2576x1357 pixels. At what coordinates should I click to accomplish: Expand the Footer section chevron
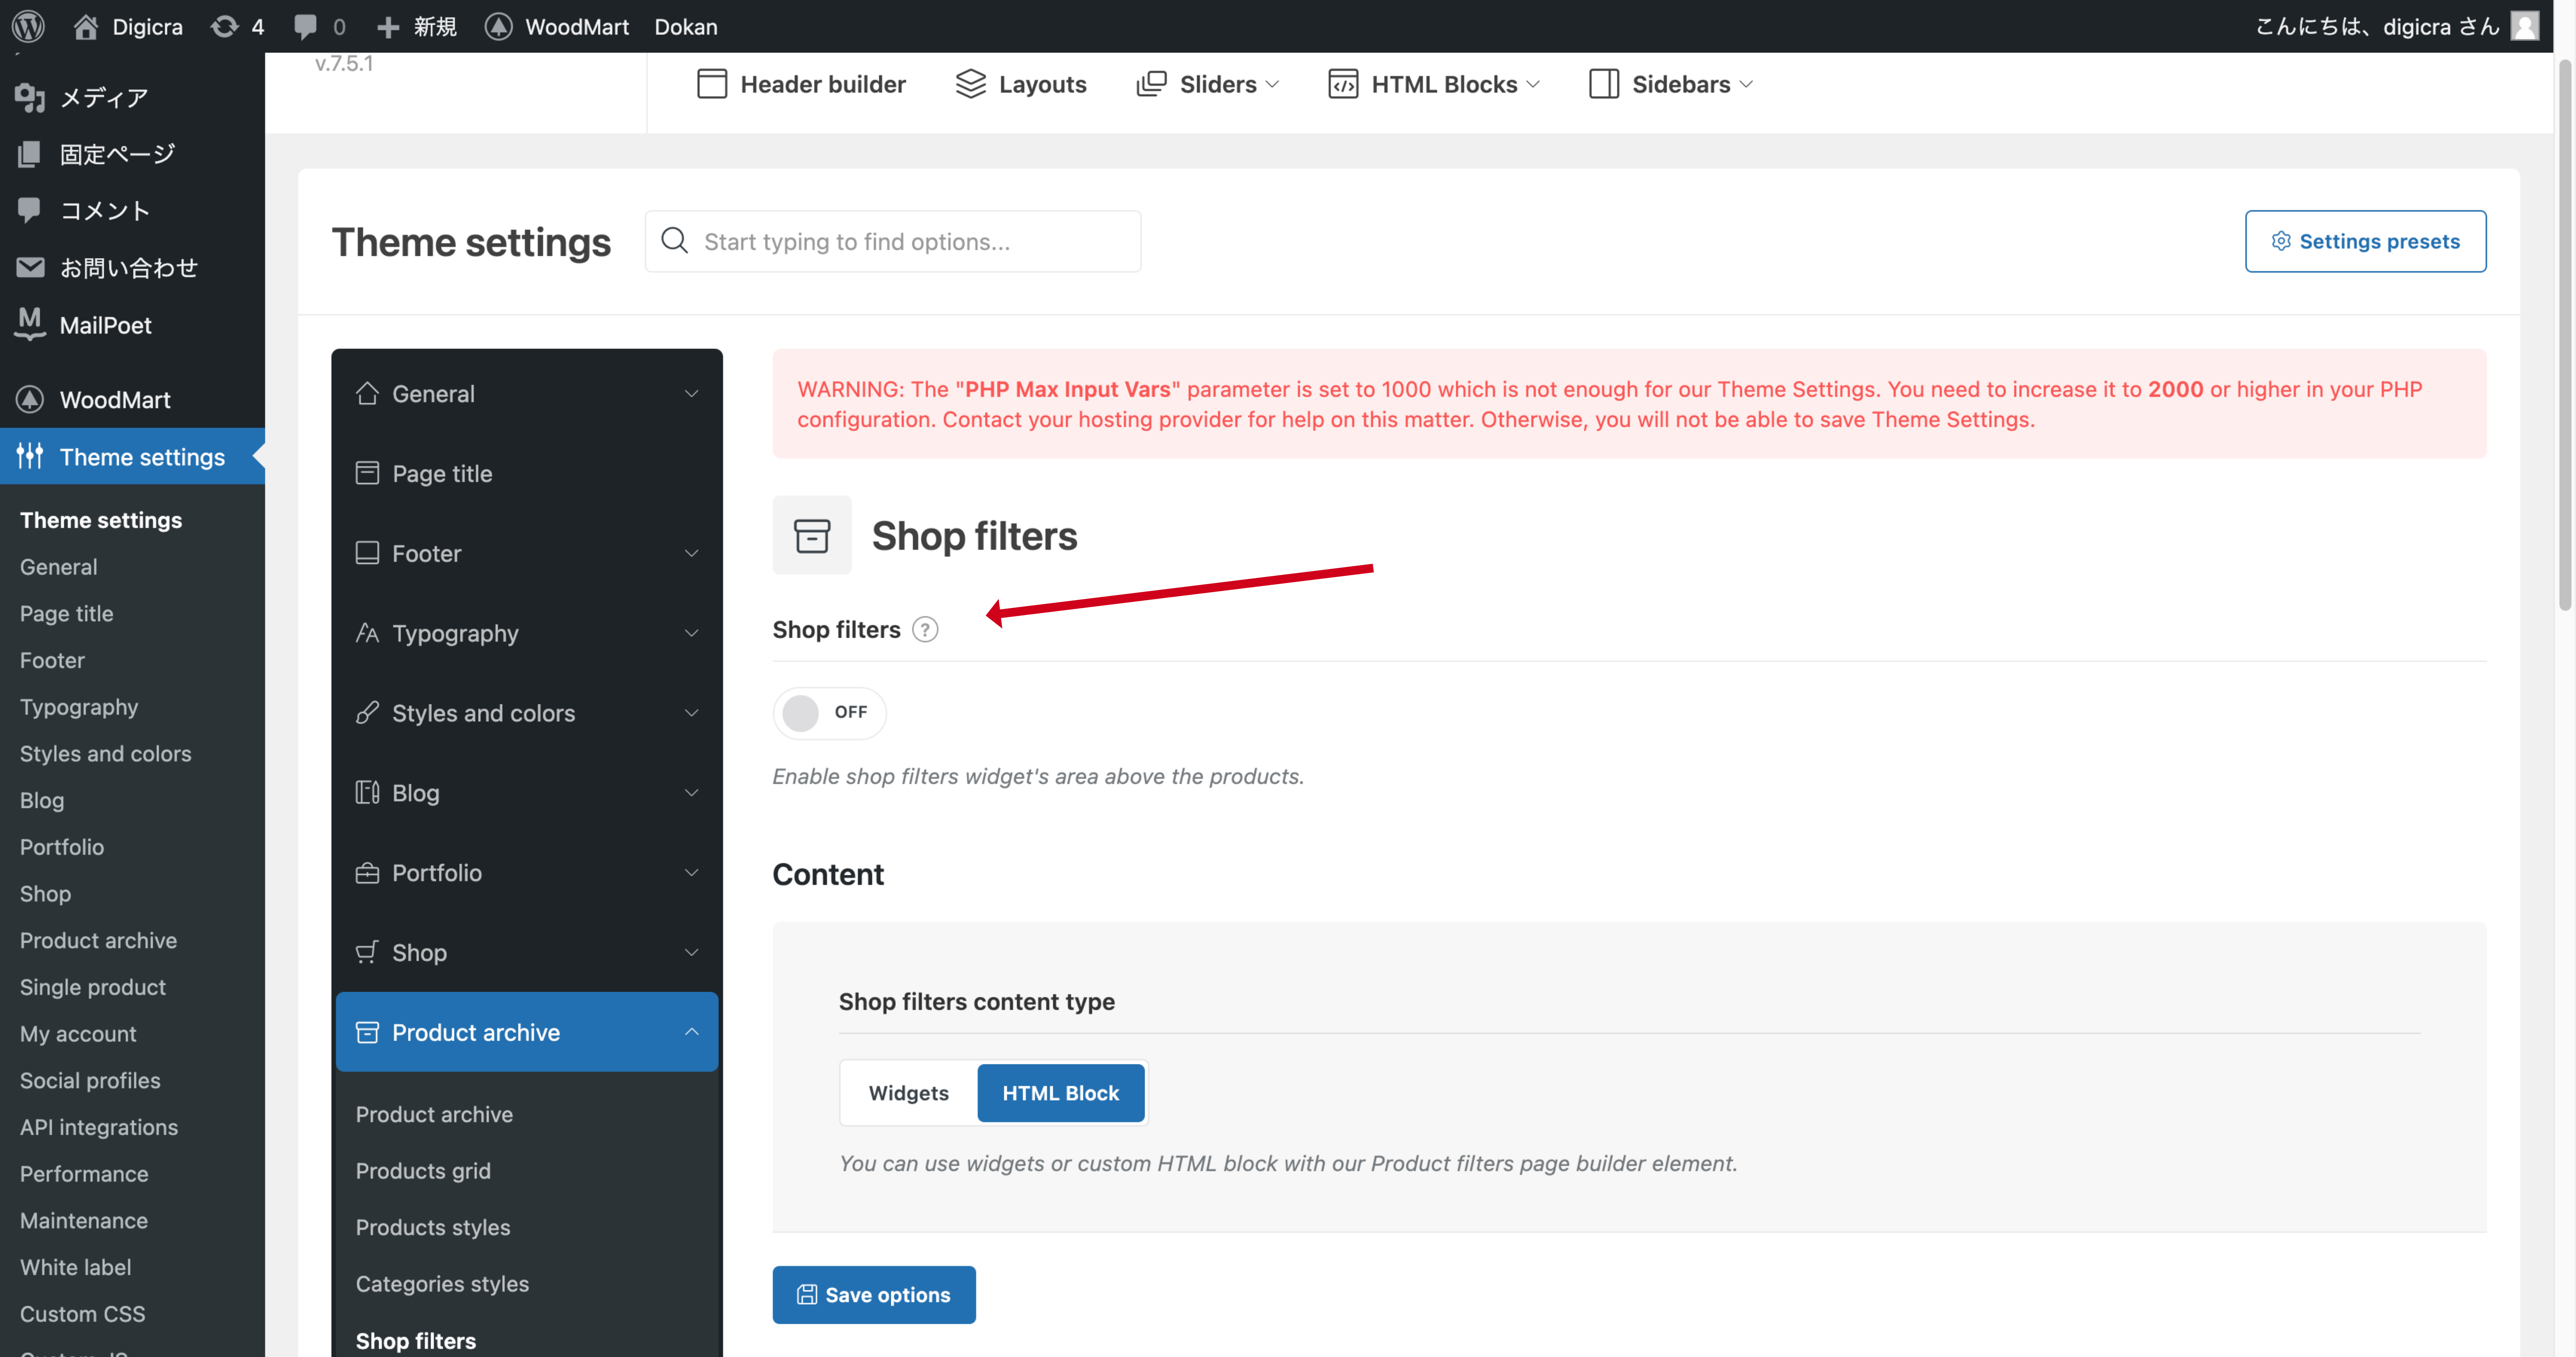tap(691, 553)
